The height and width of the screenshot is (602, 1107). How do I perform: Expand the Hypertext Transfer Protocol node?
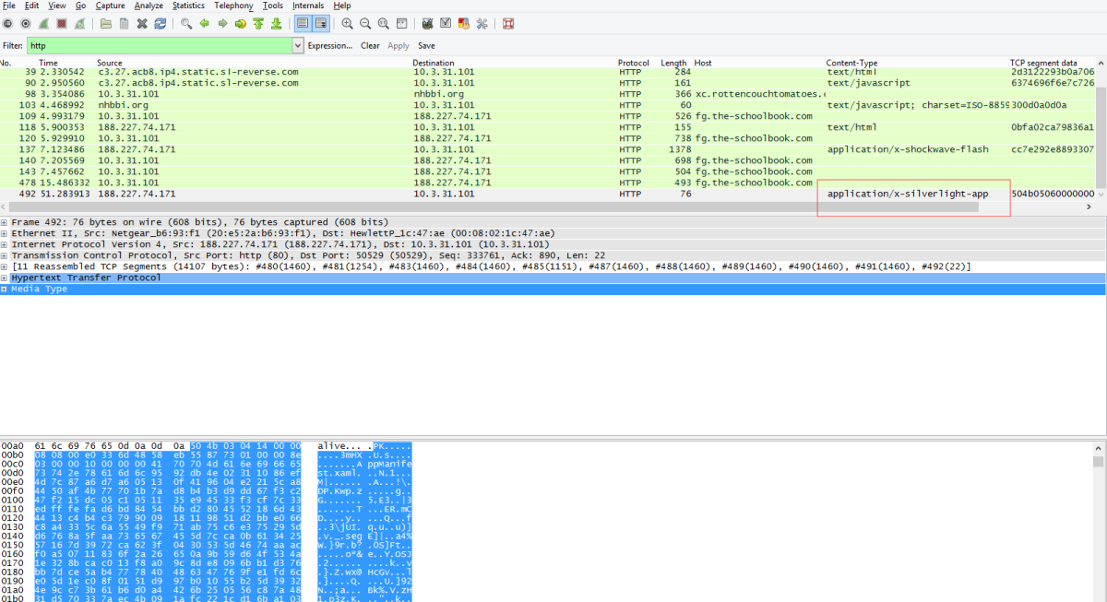(6, 276)
